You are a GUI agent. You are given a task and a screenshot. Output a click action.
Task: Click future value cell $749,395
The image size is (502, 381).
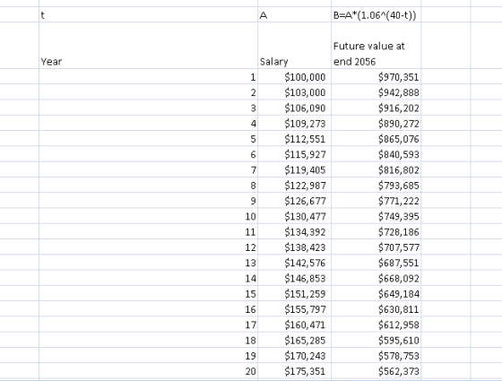[x=376, y=216]
